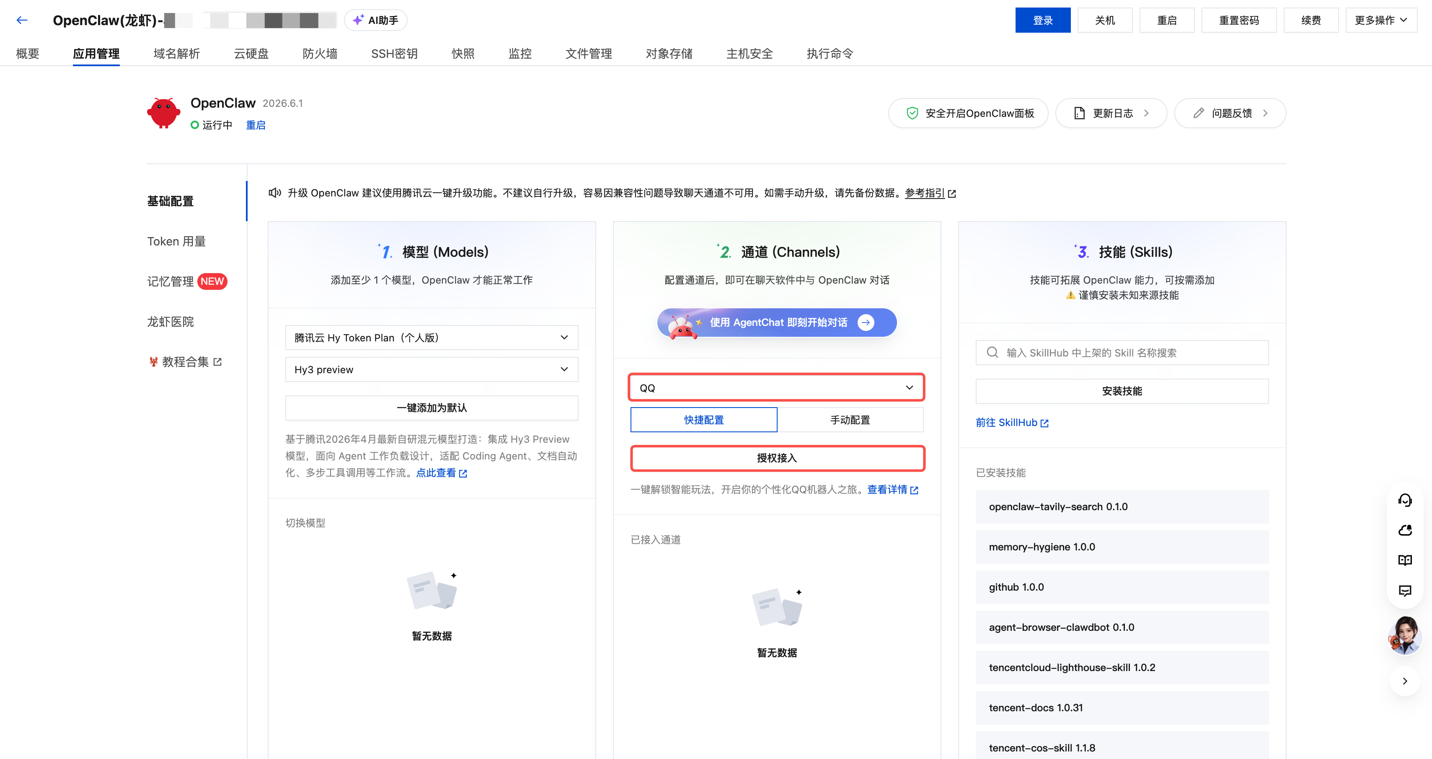The image size is (1432, 759).
Task: Click 安全开启OpenClaw面板 shield button
Action: tap(968, 114)
